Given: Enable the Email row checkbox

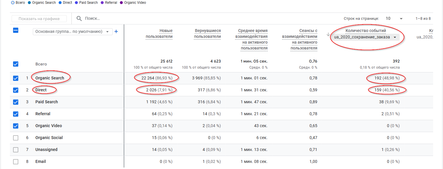Looking at the screenshot, I should coord(16,162).
